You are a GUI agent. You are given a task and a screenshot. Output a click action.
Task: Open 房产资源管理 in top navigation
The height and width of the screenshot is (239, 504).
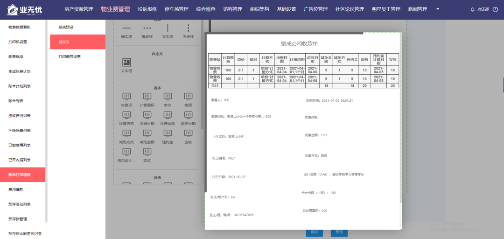tap(79, 9)
